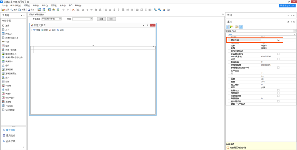
Task: Click the 帮助中心 (F1) button
Action: 287,6
